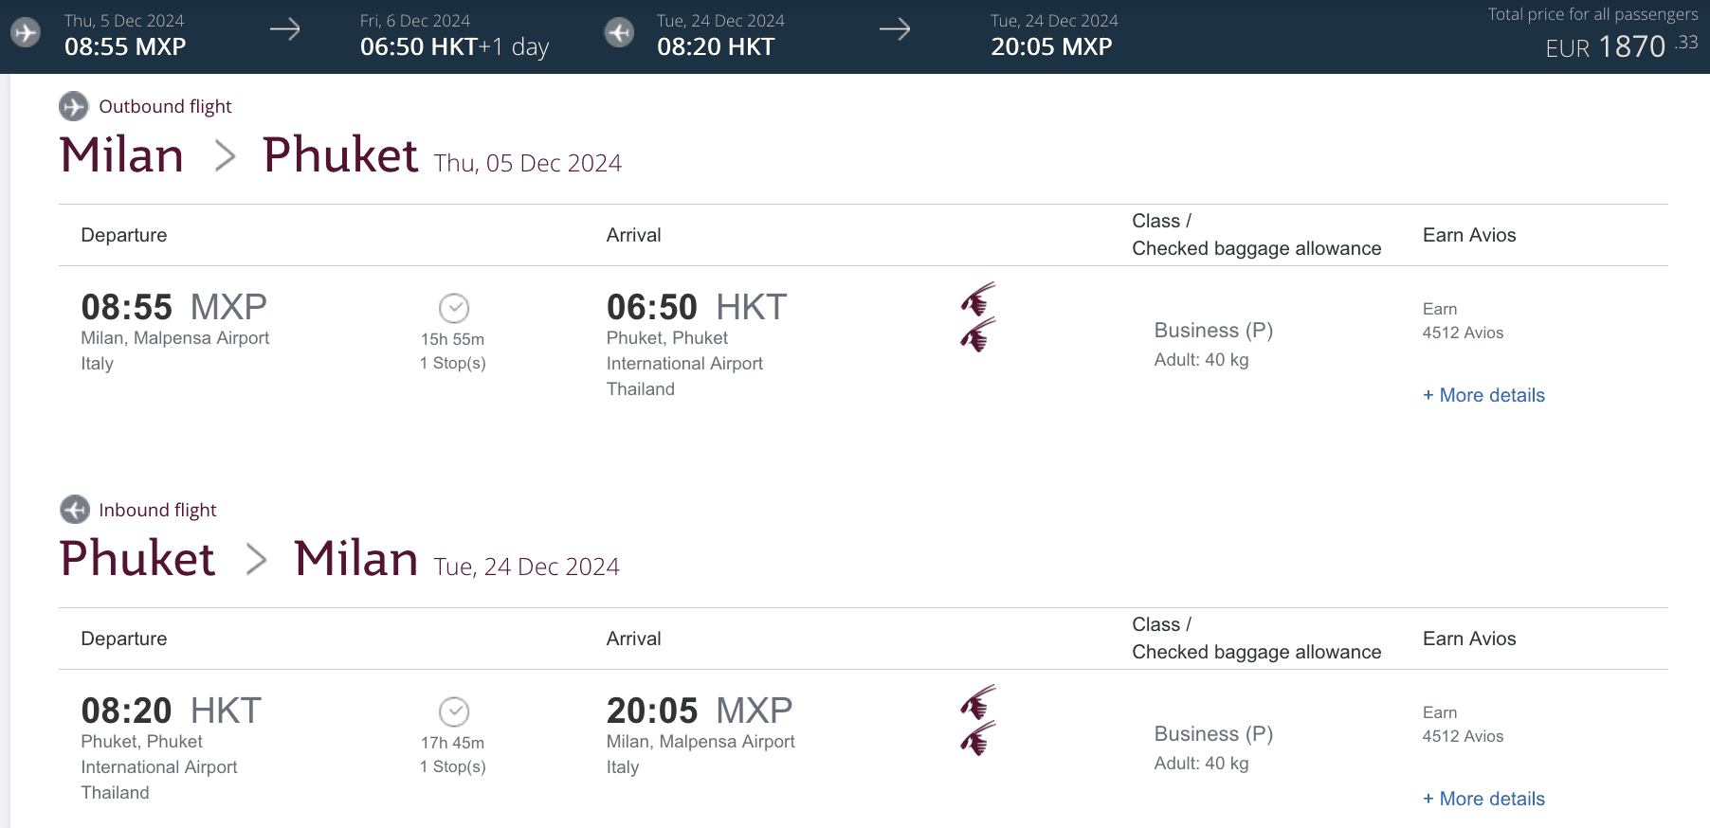
Task: Click Business (P) class on the outbound flight
Action: click(x=1213, y=331)
